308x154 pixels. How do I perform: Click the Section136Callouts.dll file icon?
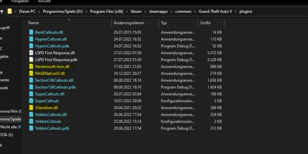pyautogui.click(x=31, y=80)
